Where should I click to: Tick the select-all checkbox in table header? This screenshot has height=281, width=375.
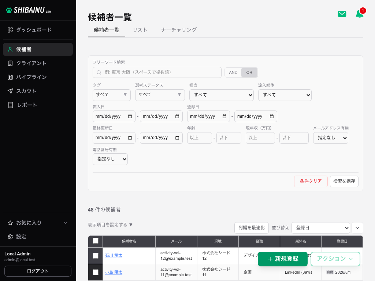tap(96, 241)
